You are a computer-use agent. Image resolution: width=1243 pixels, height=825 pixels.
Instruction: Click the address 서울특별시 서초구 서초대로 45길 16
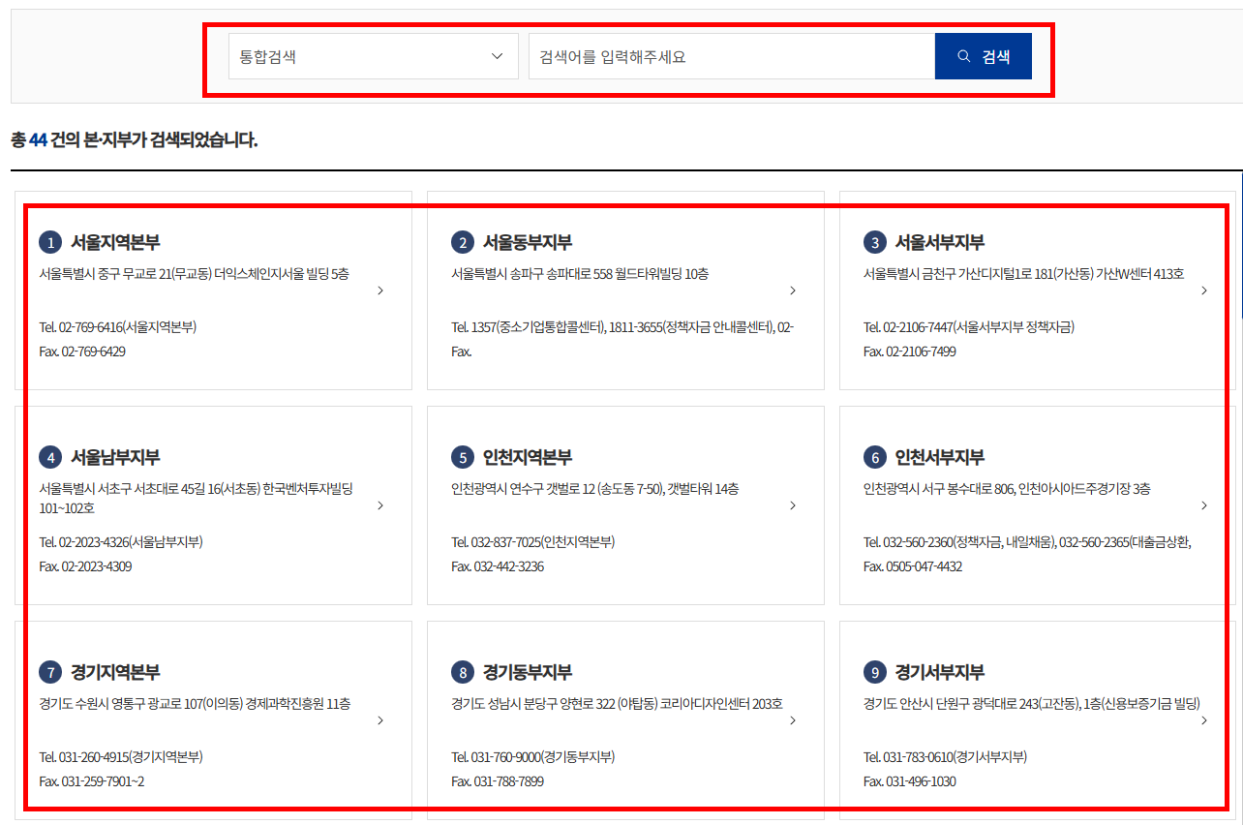[197, 498]
